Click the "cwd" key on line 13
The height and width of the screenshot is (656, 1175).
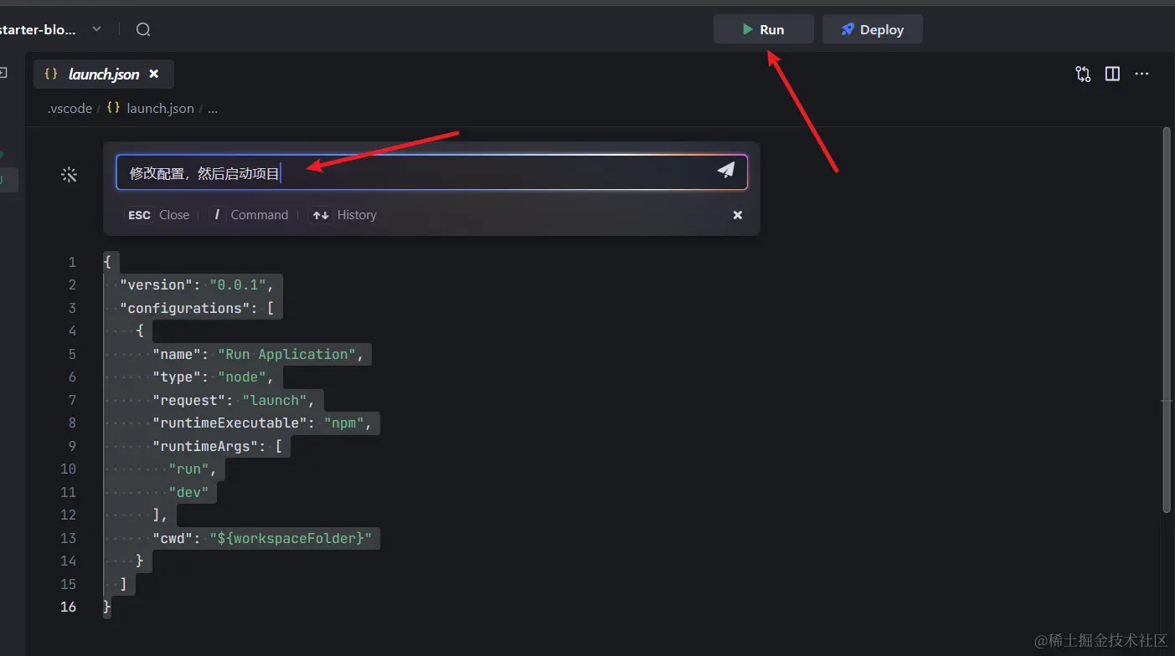173,538
